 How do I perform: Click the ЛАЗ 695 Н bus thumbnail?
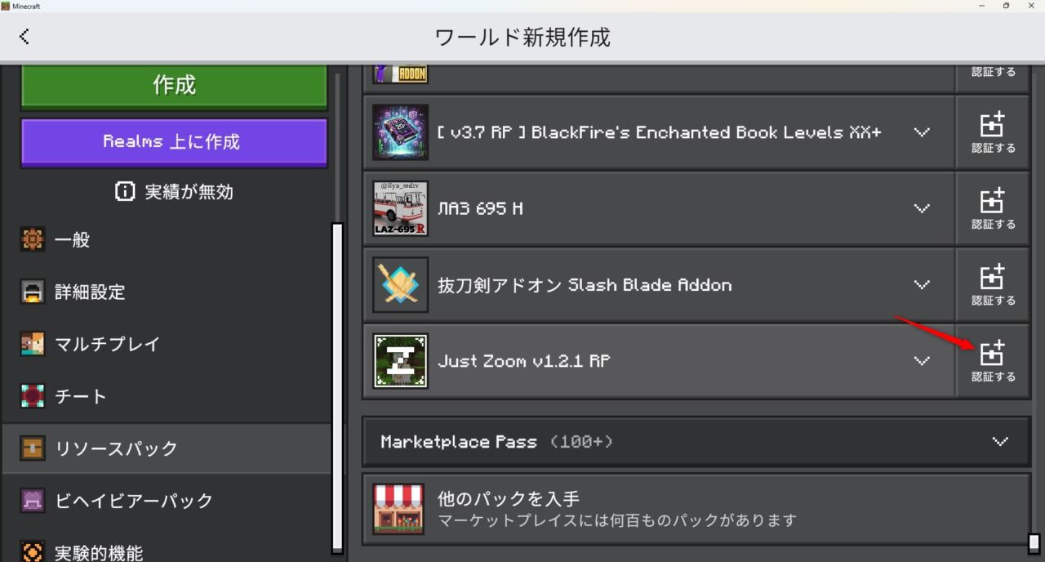400,208
